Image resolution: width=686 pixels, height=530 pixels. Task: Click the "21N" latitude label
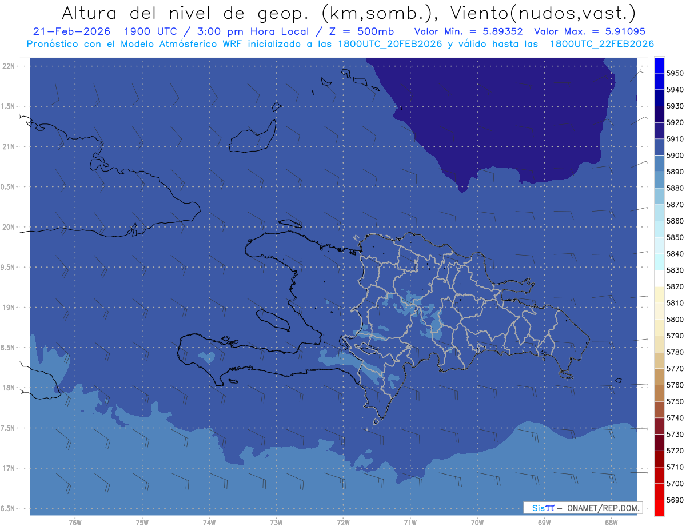[x=10, y=147]
